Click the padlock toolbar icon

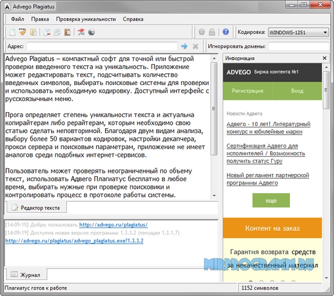click(212, 32)
